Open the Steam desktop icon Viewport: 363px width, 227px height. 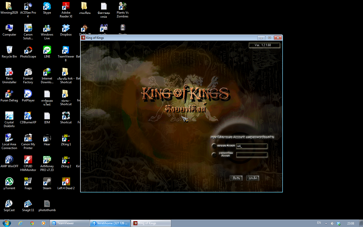tap(47, 184)
